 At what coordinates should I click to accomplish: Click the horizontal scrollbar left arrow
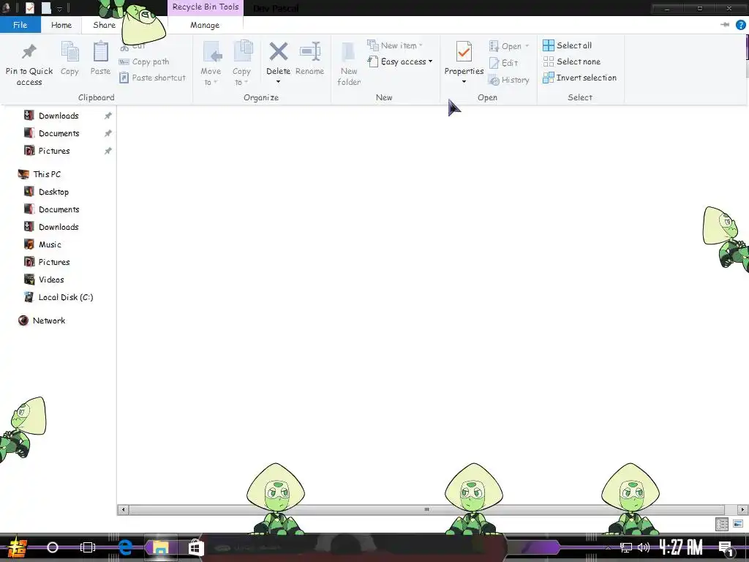(123, 509)
